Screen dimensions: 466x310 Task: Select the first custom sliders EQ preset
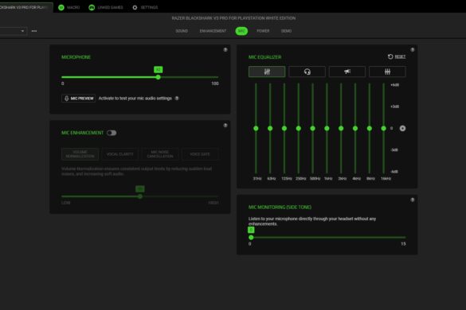pyautogui.click(x=267, y=72)
